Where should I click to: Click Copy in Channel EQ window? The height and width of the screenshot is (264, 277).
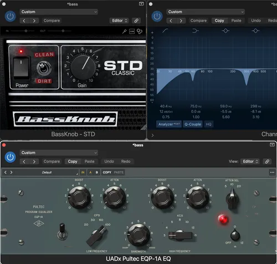[x=219, y=21]
